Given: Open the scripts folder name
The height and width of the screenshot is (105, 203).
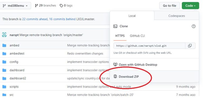Looking at the screenshot, I should point(14,87).
